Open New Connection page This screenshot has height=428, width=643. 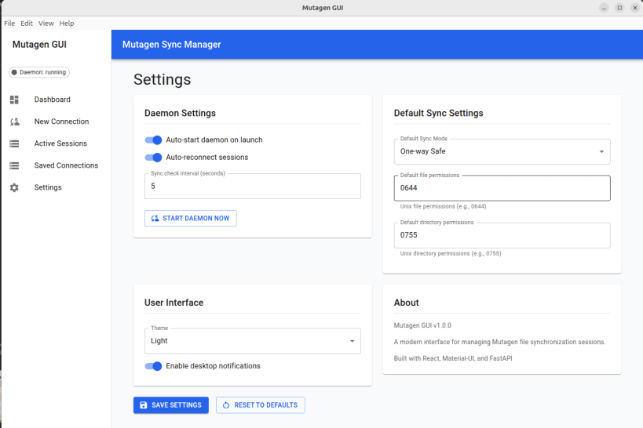click(x=56, y=122)
